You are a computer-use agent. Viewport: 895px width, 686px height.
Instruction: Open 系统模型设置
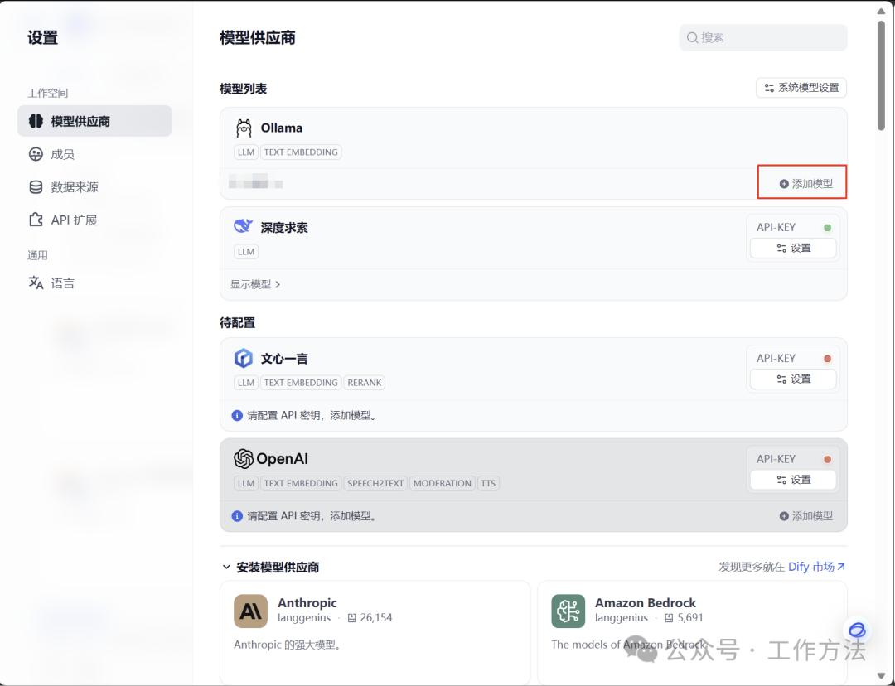pyautogui.click(x=801, y=88)
